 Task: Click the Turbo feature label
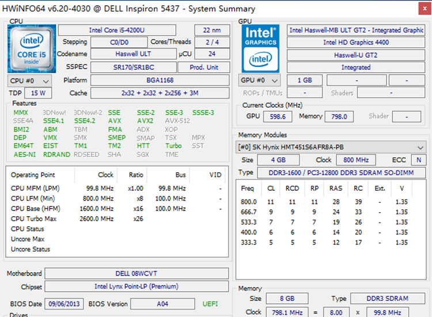tap(173, 146)
